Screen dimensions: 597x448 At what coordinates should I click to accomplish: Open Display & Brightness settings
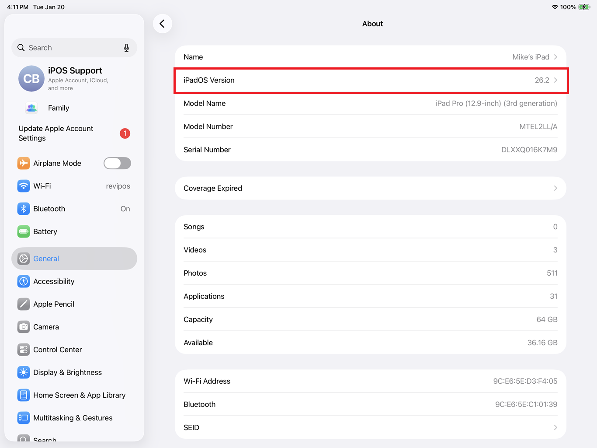74,372
